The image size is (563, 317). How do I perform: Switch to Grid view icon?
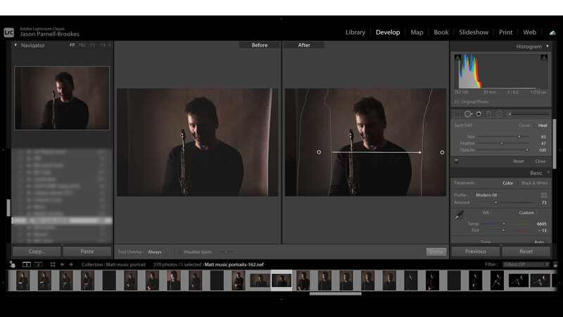tap(53, 265)
